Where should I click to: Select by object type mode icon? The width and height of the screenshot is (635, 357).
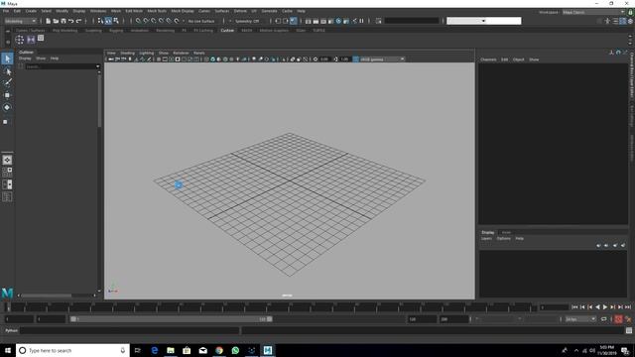coord(108,21)
